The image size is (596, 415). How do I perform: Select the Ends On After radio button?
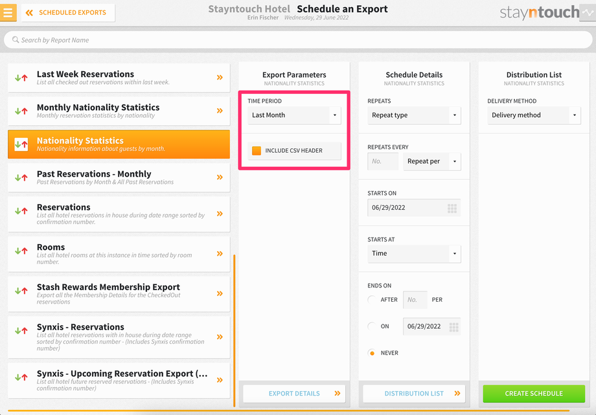[372, 300]
